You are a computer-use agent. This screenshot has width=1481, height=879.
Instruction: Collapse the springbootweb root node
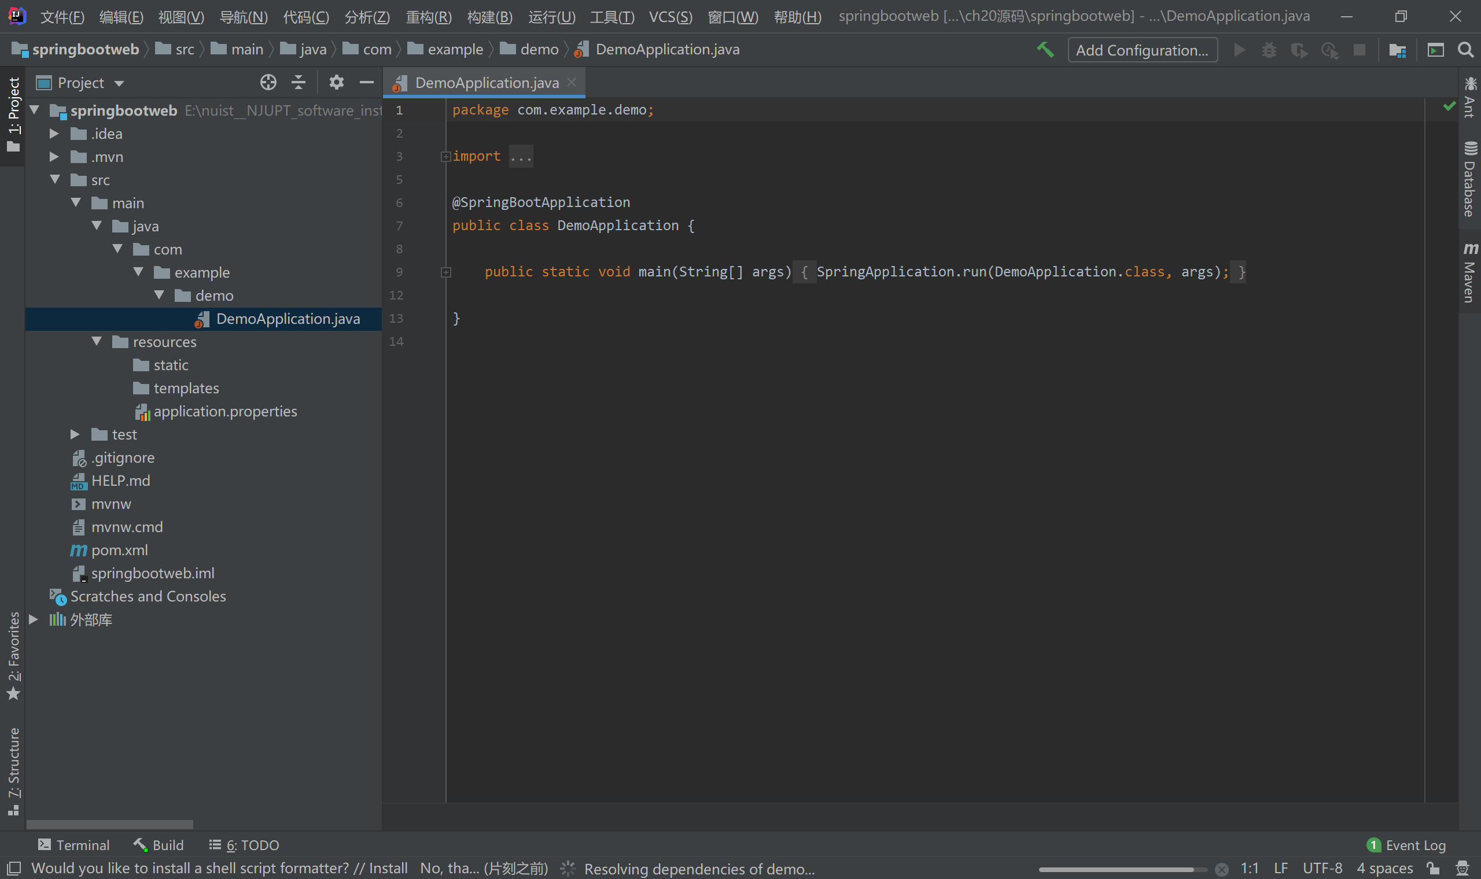coord(34,110)
